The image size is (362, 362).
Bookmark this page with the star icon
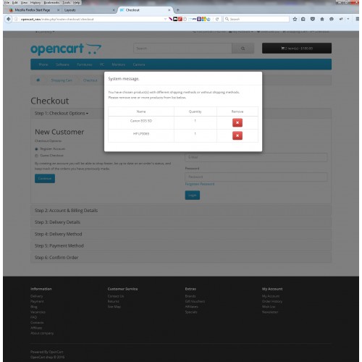[x=295, y=19]
